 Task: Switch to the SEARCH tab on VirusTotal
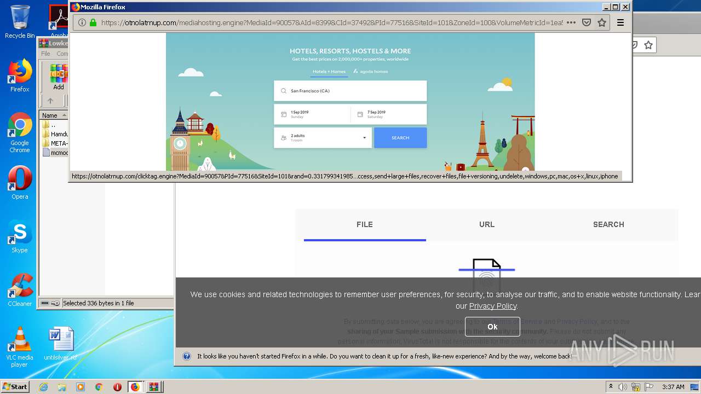pos(608,224)
